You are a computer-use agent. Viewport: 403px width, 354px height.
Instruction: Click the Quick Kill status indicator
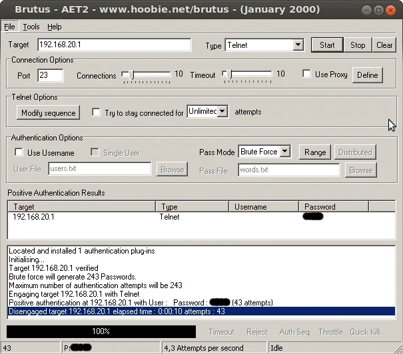coord(364,332)
